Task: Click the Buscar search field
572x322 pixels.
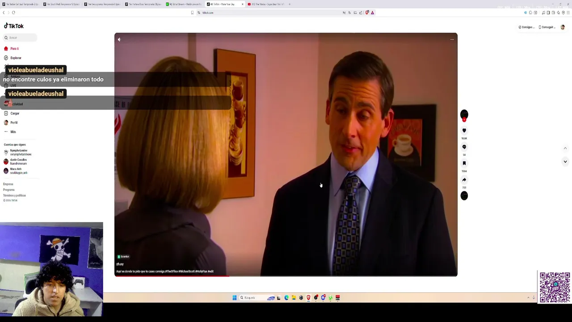Action: 20,38
